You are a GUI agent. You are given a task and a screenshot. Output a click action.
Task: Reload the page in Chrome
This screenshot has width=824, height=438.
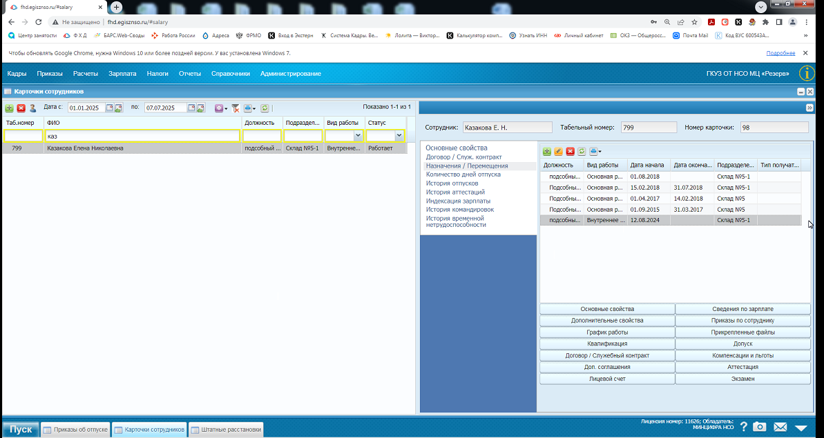pyautogui.click(x=39, y=22)
